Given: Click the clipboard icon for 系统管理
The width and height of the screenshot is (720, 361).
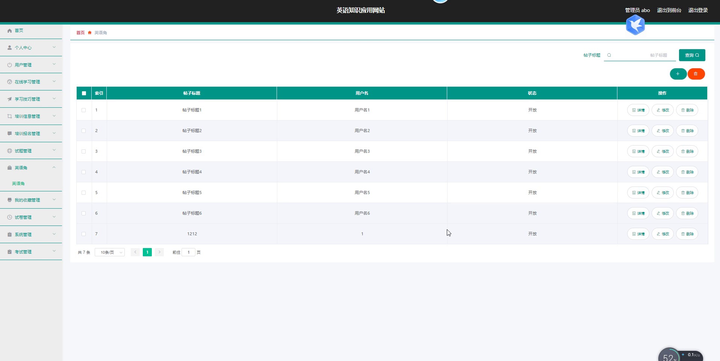Looking at the screenshot, I should pyautogui.click(x=9, y=235).
